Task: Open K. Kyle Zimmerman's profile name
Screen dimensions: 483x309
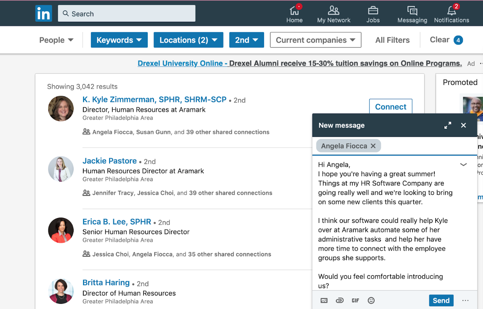Action: point(155,99)
